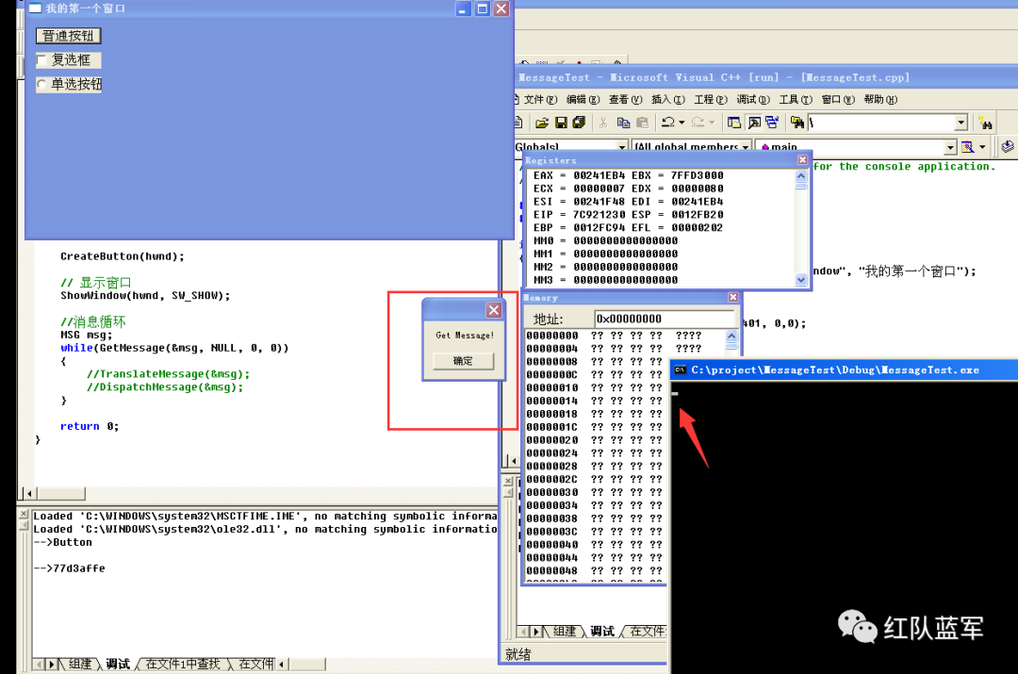Open the All global members dropdown
Viewport: 1018px width, 674px height.
(746, 147)
